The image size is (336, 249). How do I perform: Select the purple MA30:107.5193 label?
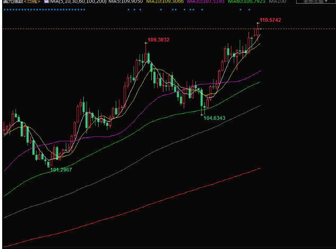[x=206, y=1]
